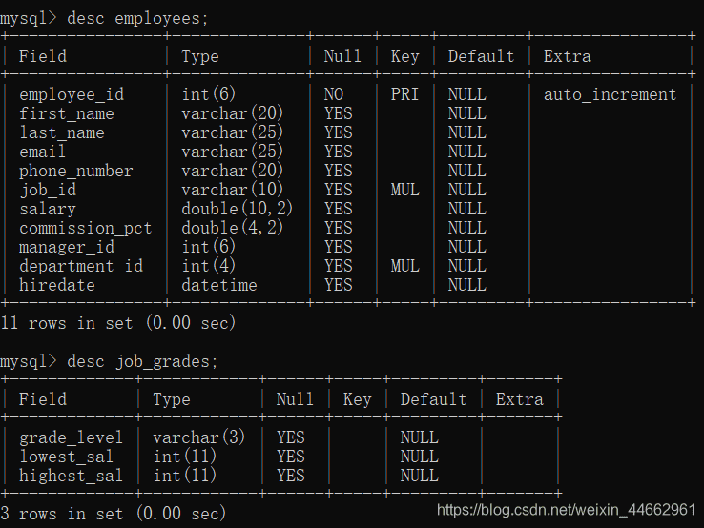Select the datetime type value
704x528 pixels.
[x=218, y=285]
